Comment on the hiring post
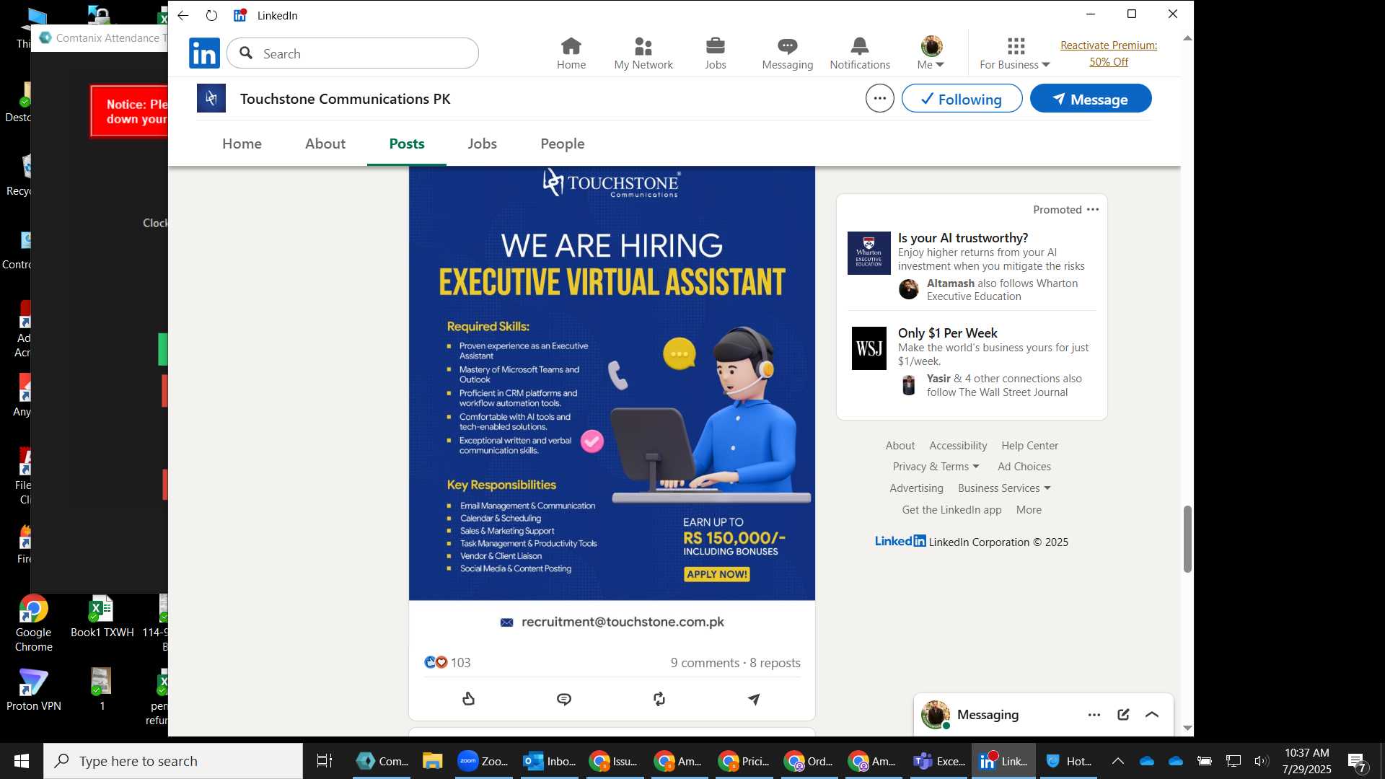 click(x=564, y=698)
